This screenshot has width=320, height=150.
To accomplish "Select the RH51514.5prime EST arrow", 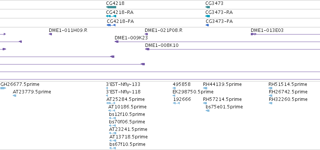I will (x=270, y=88).
